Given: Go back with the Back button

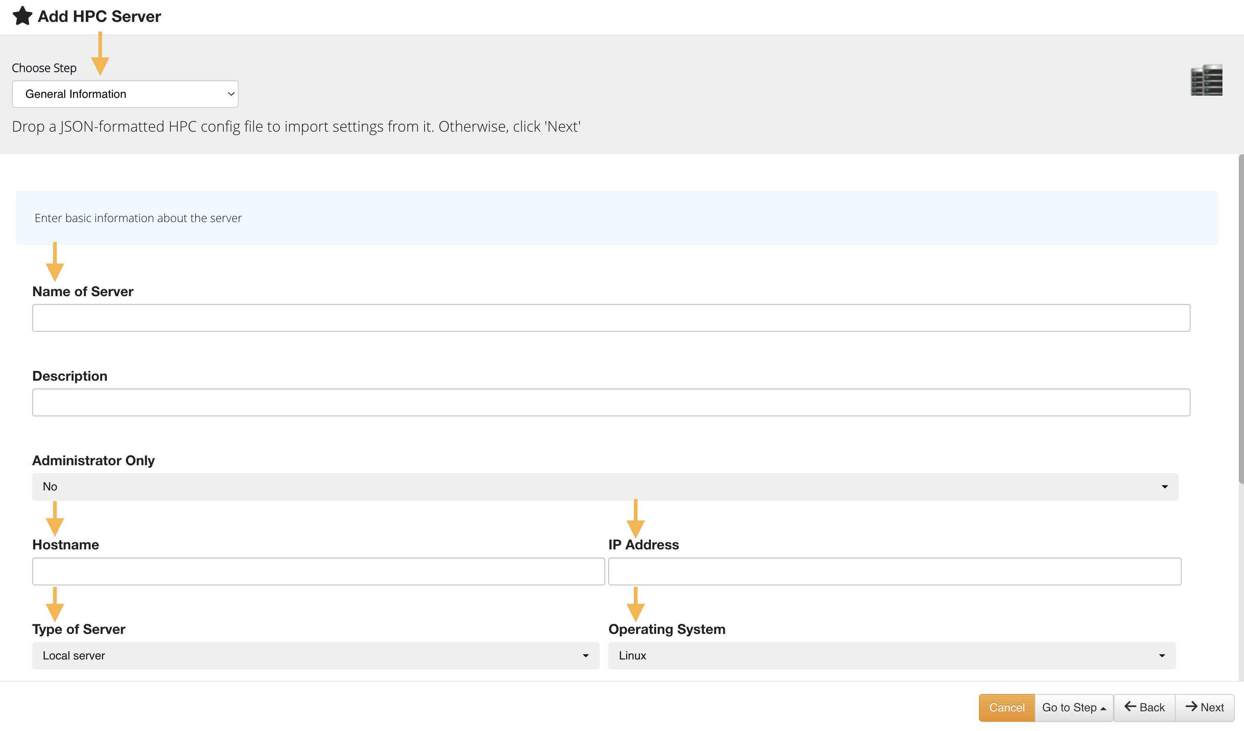Looking at the screenshot, I should click(x=1144, y=708).
